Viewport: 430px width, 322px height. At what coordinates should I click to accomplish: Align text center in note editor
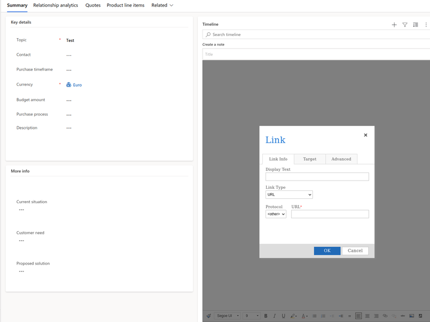click(x=367, y=316)
